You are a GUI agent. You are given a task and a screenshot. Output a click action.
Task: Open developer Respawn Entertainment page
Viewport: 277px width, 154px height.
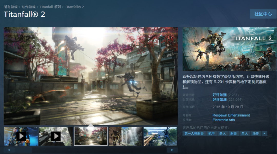click(231, 115)
